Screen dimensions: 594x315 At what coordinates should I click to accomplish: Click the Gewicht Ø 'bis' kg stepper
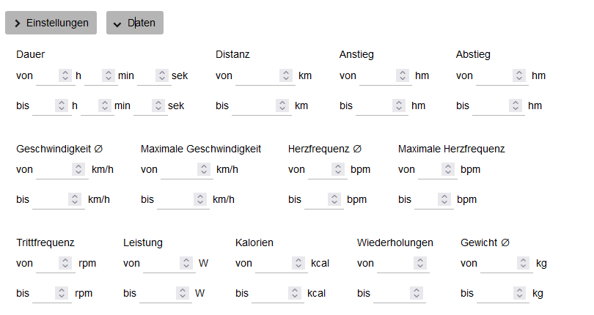point(520,293)
